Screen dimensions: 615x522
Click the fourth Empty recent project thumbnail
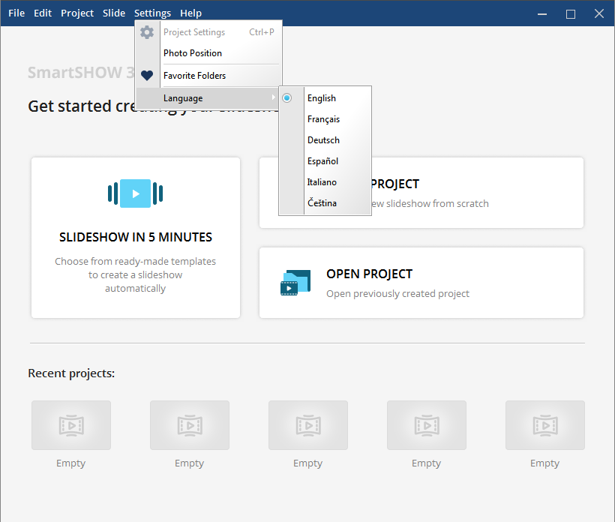point(426,425)
